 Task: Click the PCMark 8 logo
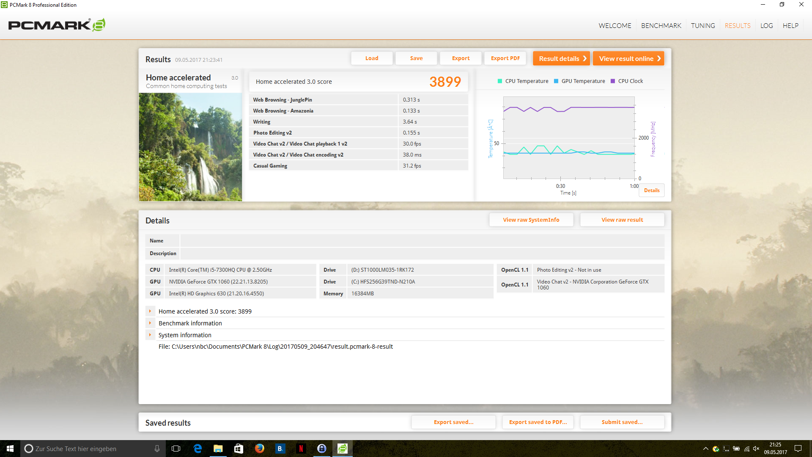click(57, 25)
